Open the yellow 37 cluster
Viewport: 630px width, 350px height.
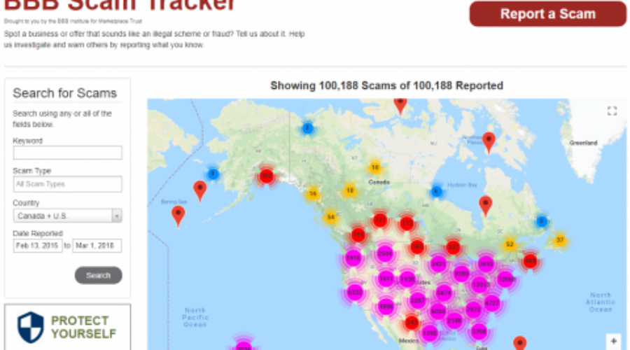click(560, 240)
